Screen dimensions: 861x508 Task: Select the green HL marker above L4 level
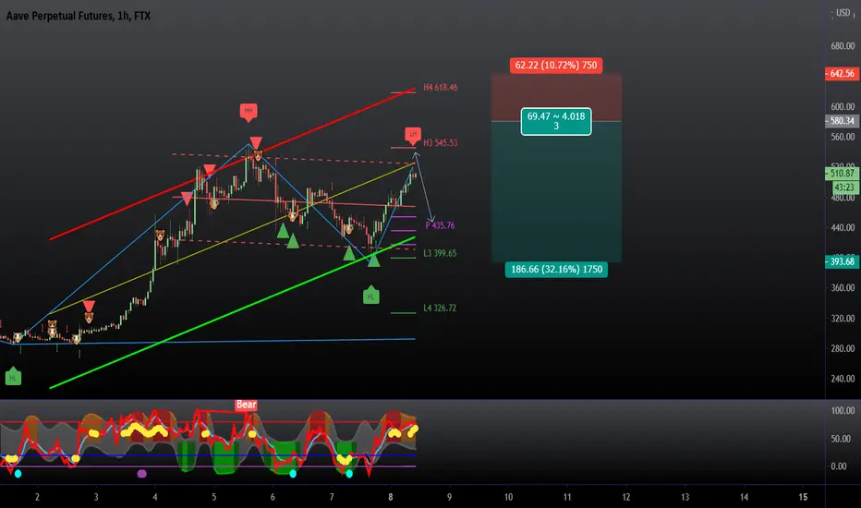[371, 295]
